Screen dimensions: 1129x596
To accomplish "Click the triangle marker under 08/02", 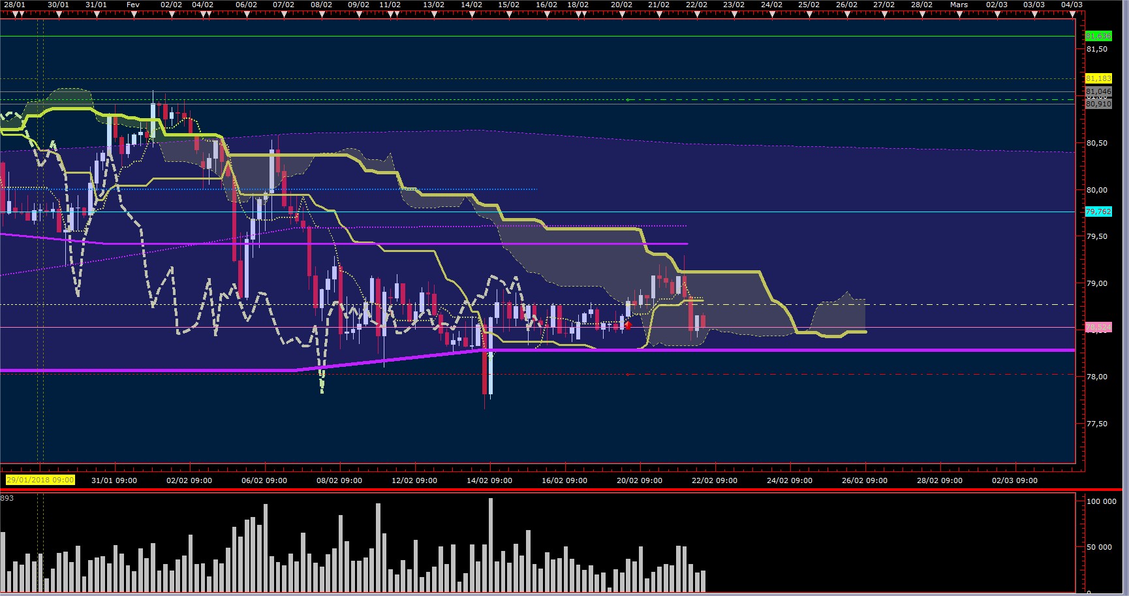I will [x=321, y=14].
